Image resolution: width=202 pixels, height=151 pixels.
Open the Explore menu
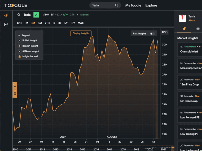151,5
